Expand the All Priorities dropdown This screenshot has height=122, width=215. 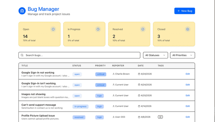(182, 55)
